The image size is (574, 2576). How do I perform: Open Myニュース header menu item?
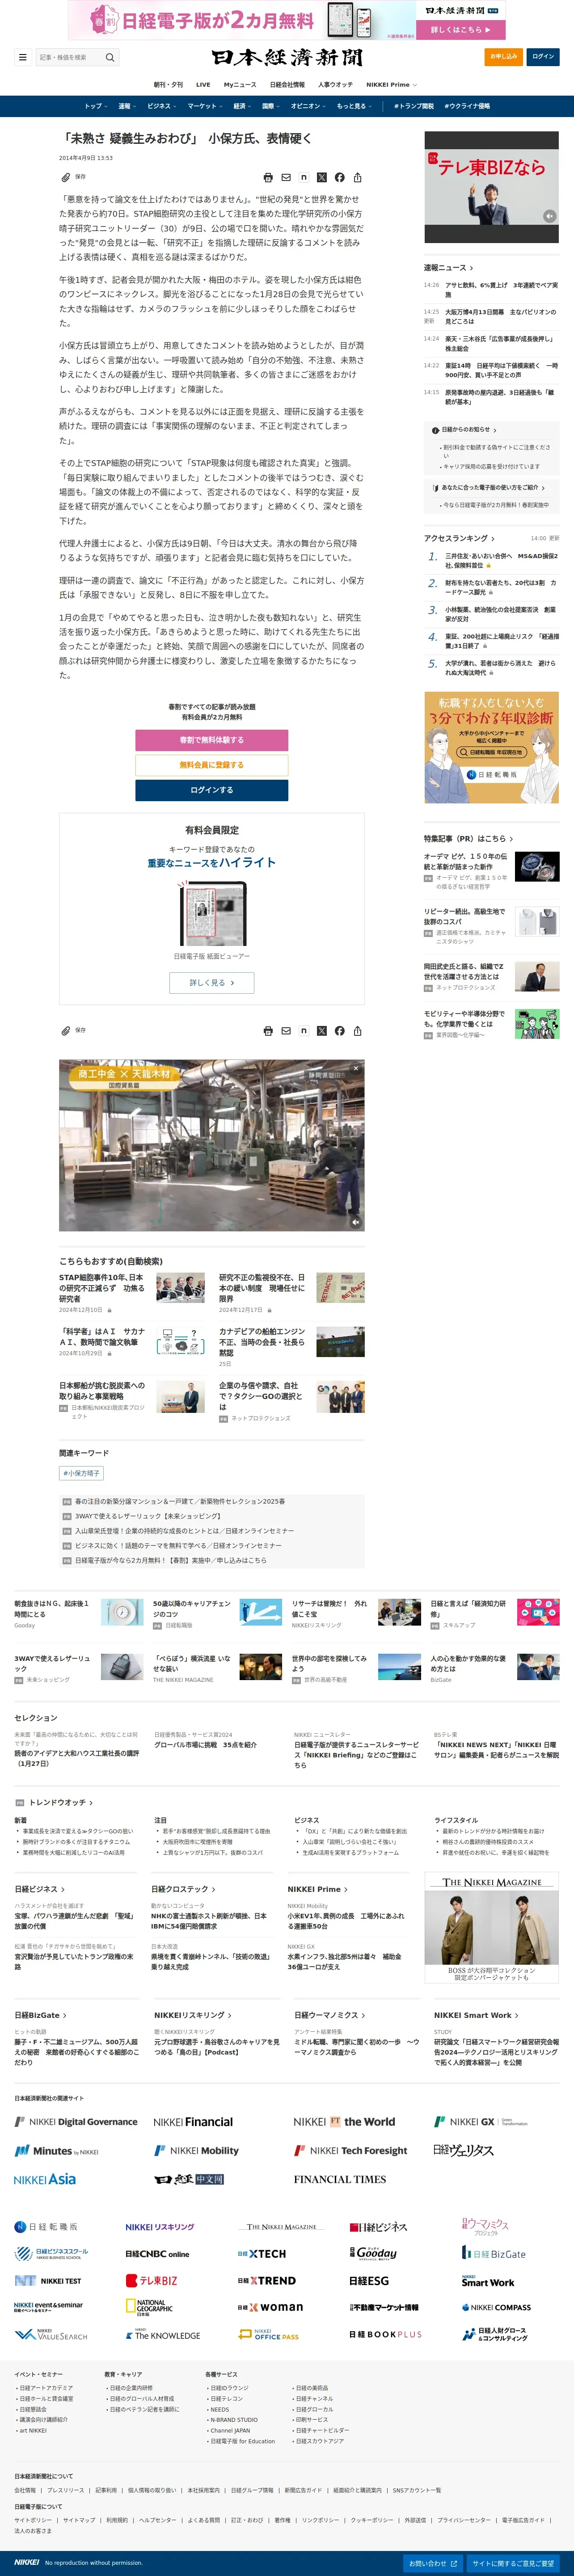(240, 85)
